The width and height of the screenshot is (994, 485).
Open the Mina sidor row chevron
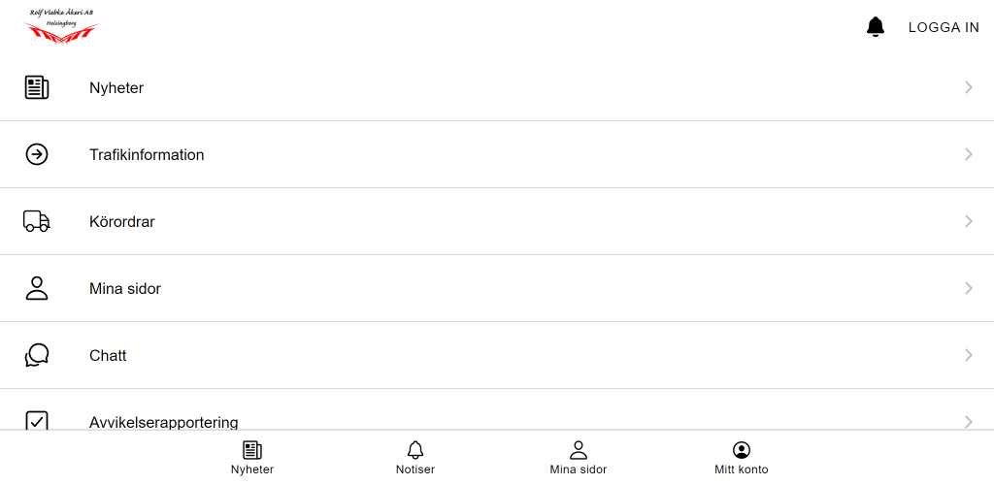pyautogui.click(x=968, y=288)
